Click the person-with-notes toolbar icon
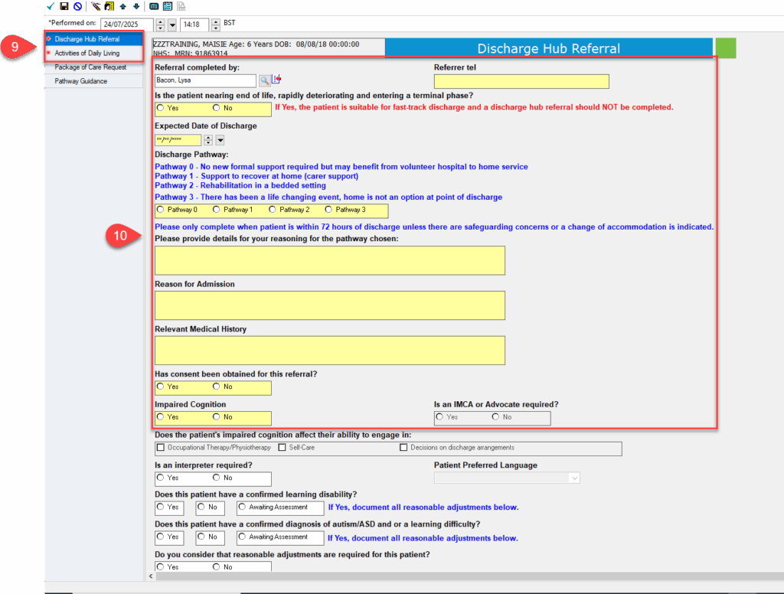This screenshot has height=594, width=784. [x=109, y=6]
